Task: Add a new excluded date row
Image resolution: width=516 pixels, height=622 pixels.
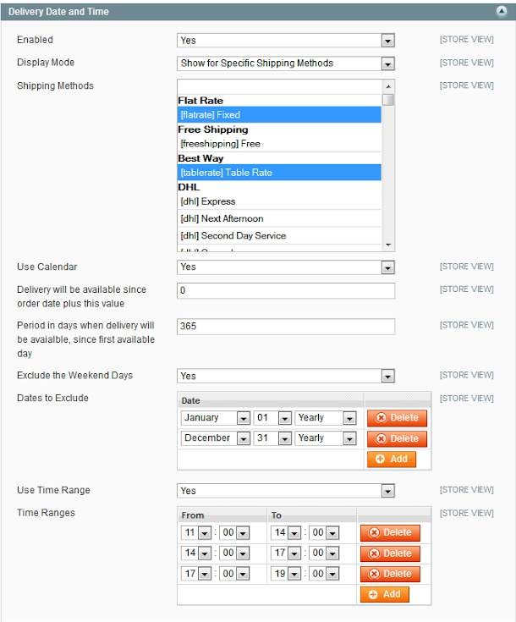Action: 391,459
